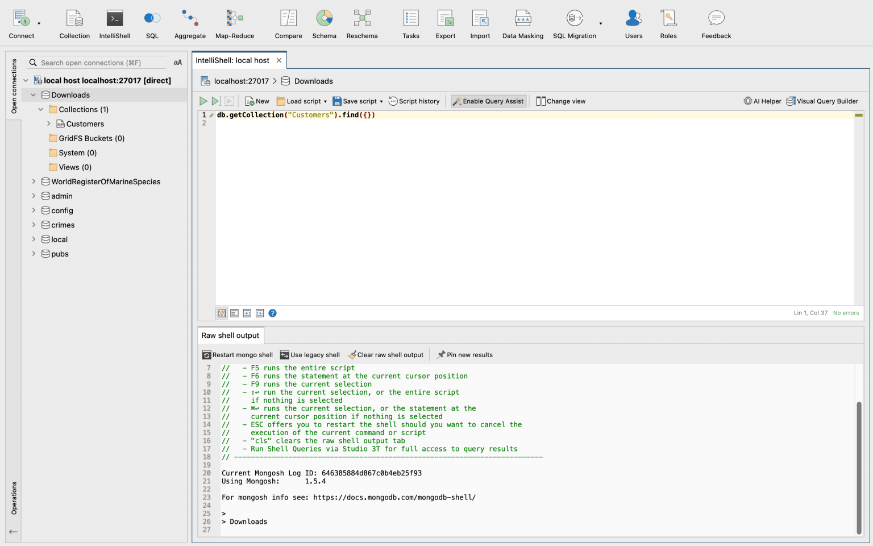The width and height of the screenshot is (873, 546).
Task: Collapse the Downloads database
Action: [x=32, y=94]
